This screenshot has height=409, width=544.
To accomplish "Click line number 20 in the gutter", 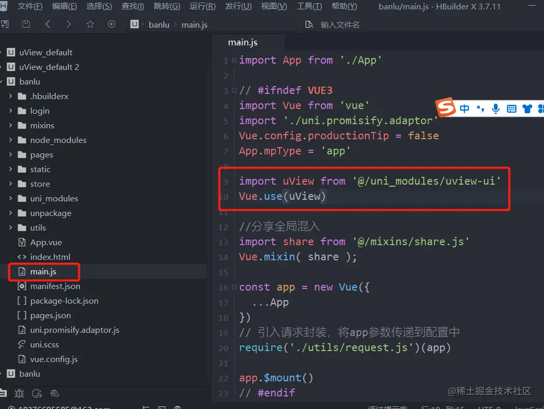I will click(x=223, y=348).
